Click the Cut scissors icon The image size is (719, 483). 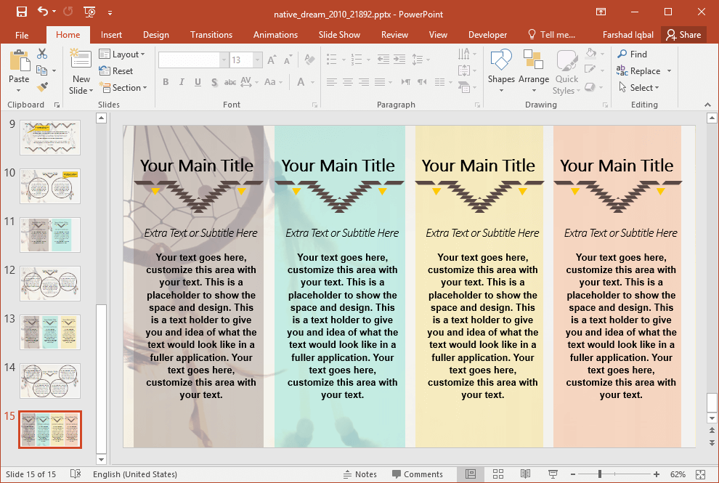(42, 54)
